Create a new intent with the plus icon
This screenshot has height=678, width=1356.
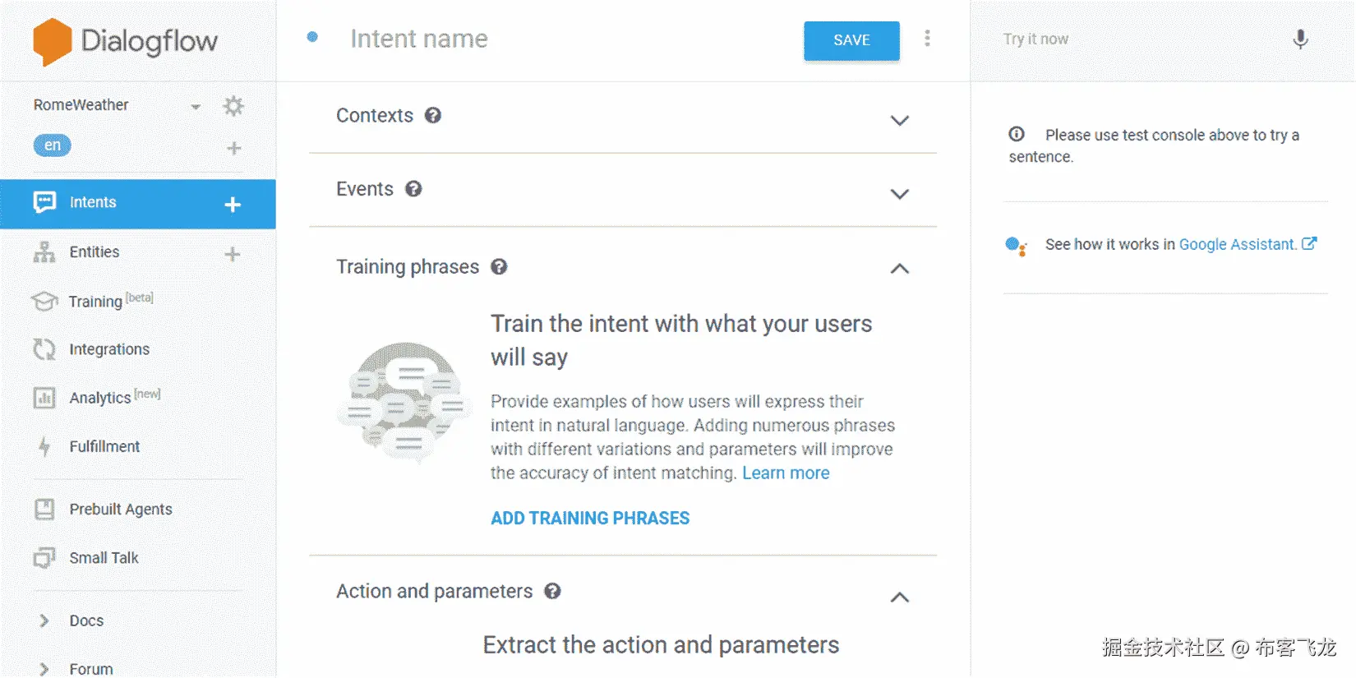233,204
